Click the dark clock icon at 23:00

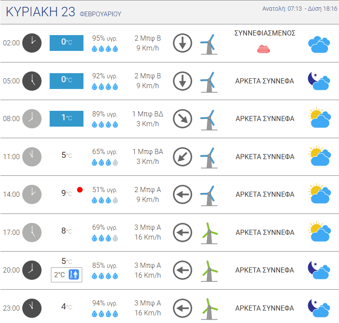click(32, 308)
